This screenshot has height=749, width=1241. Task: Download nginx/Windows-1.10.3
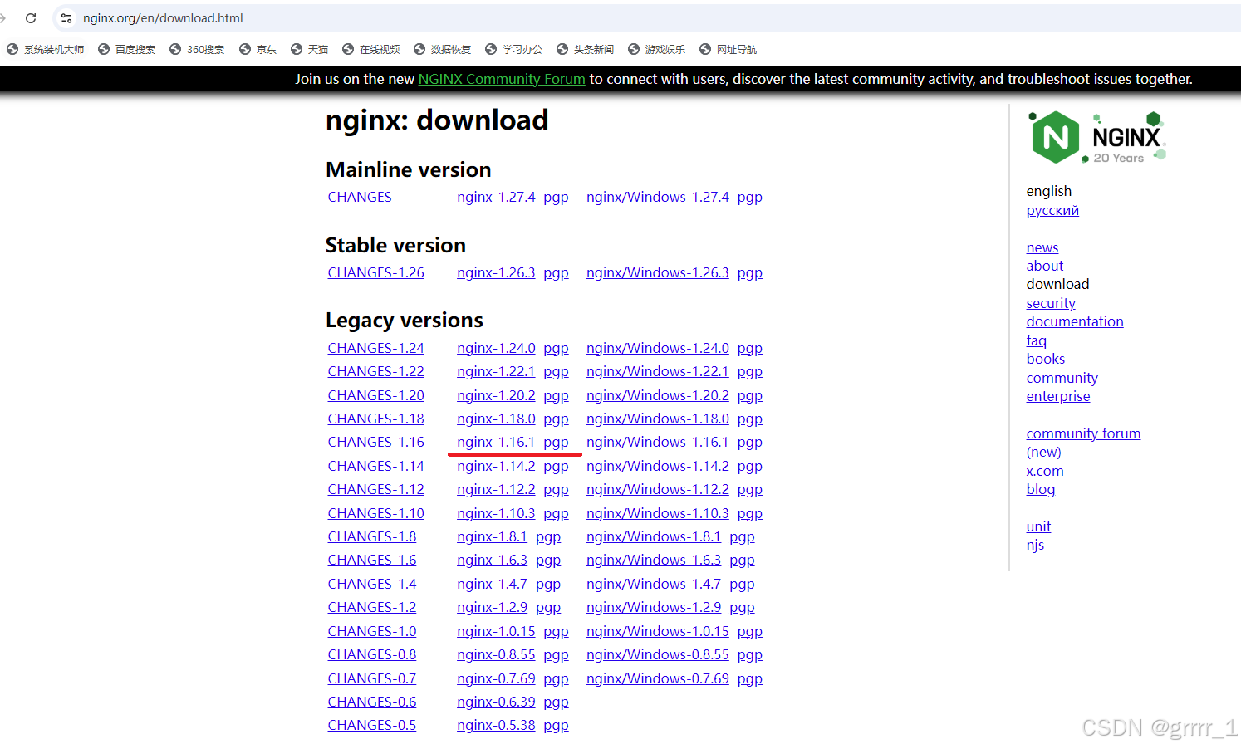tap(657, 513)
